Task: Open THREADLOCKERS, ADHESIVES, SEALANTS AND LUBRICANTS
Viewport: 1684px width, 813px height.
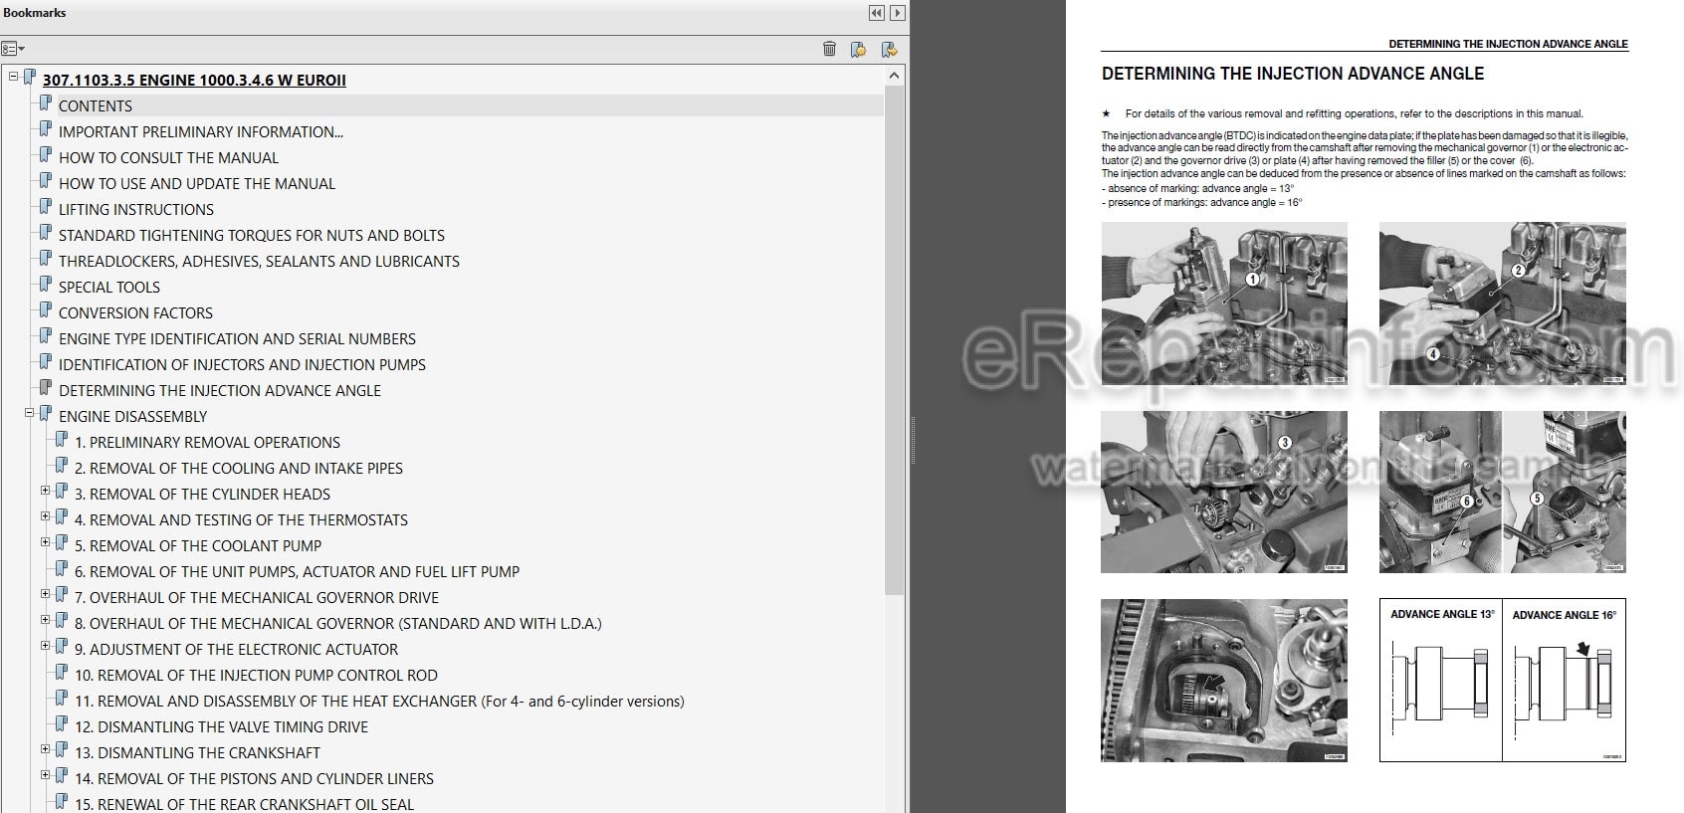Action: point(259,262)
